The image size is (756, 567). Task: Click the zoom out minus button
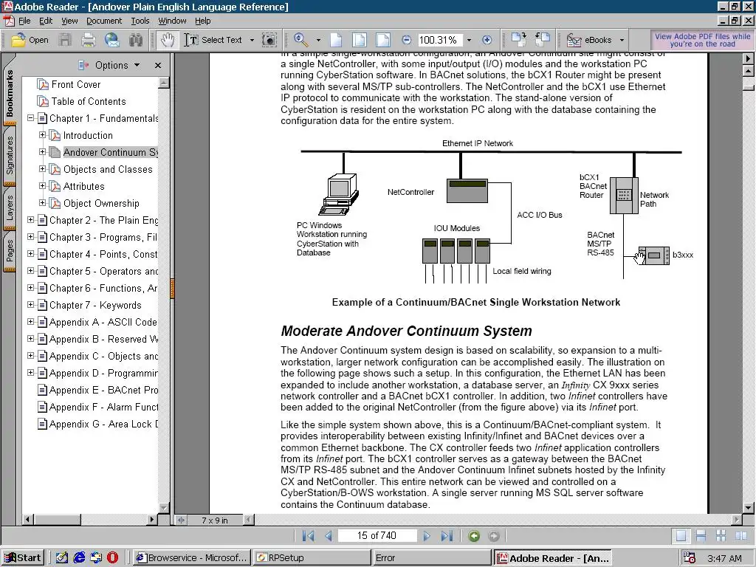point(407,40)
